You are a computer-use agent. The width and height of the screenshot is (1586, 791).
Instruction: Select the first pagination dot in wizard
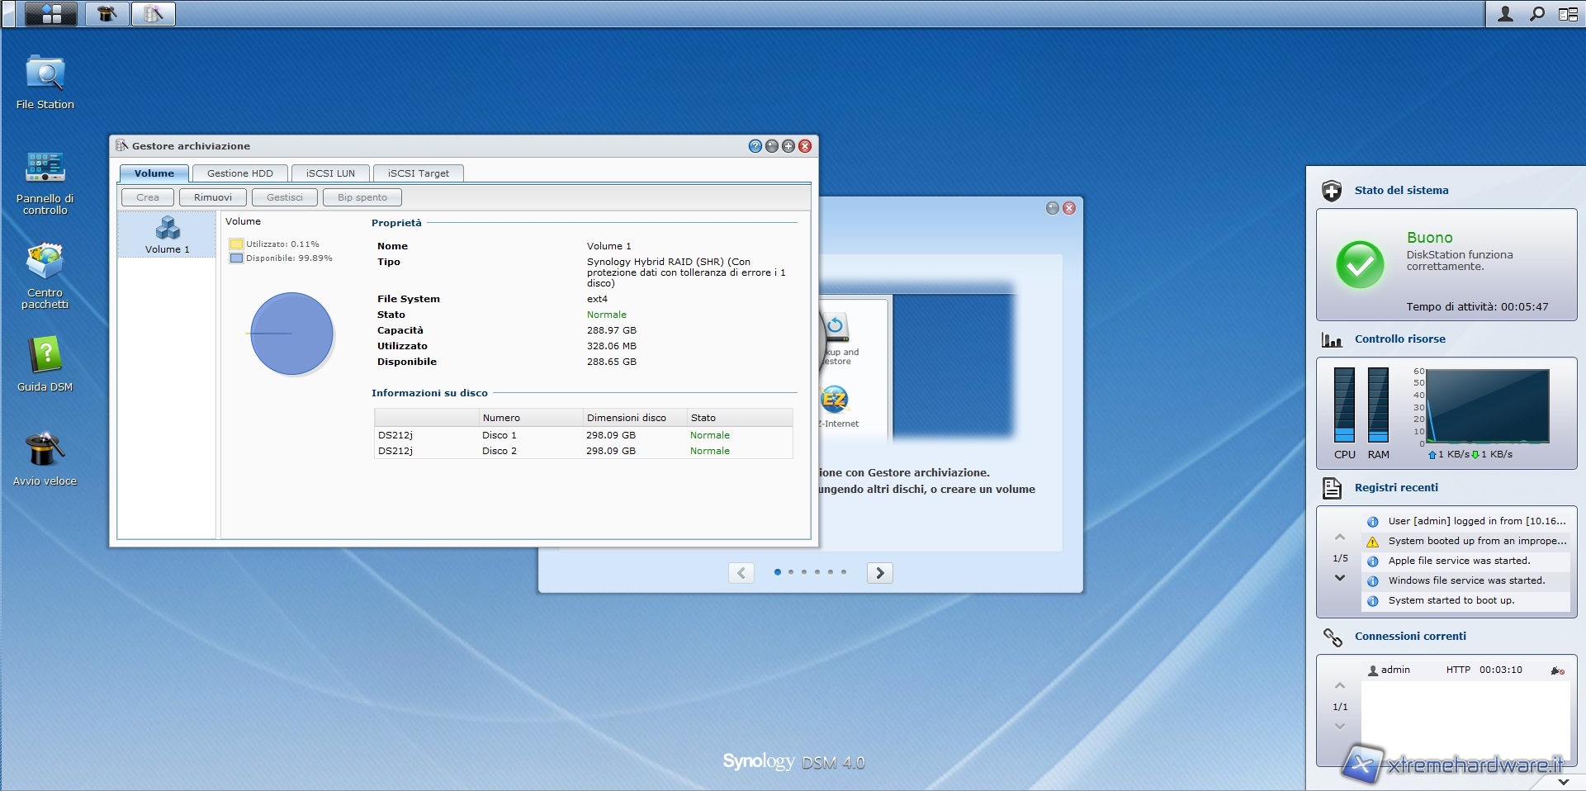[777, 572]
